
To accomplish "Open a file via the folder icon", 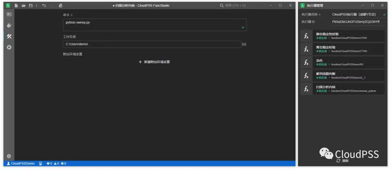I will coord(23,5).
